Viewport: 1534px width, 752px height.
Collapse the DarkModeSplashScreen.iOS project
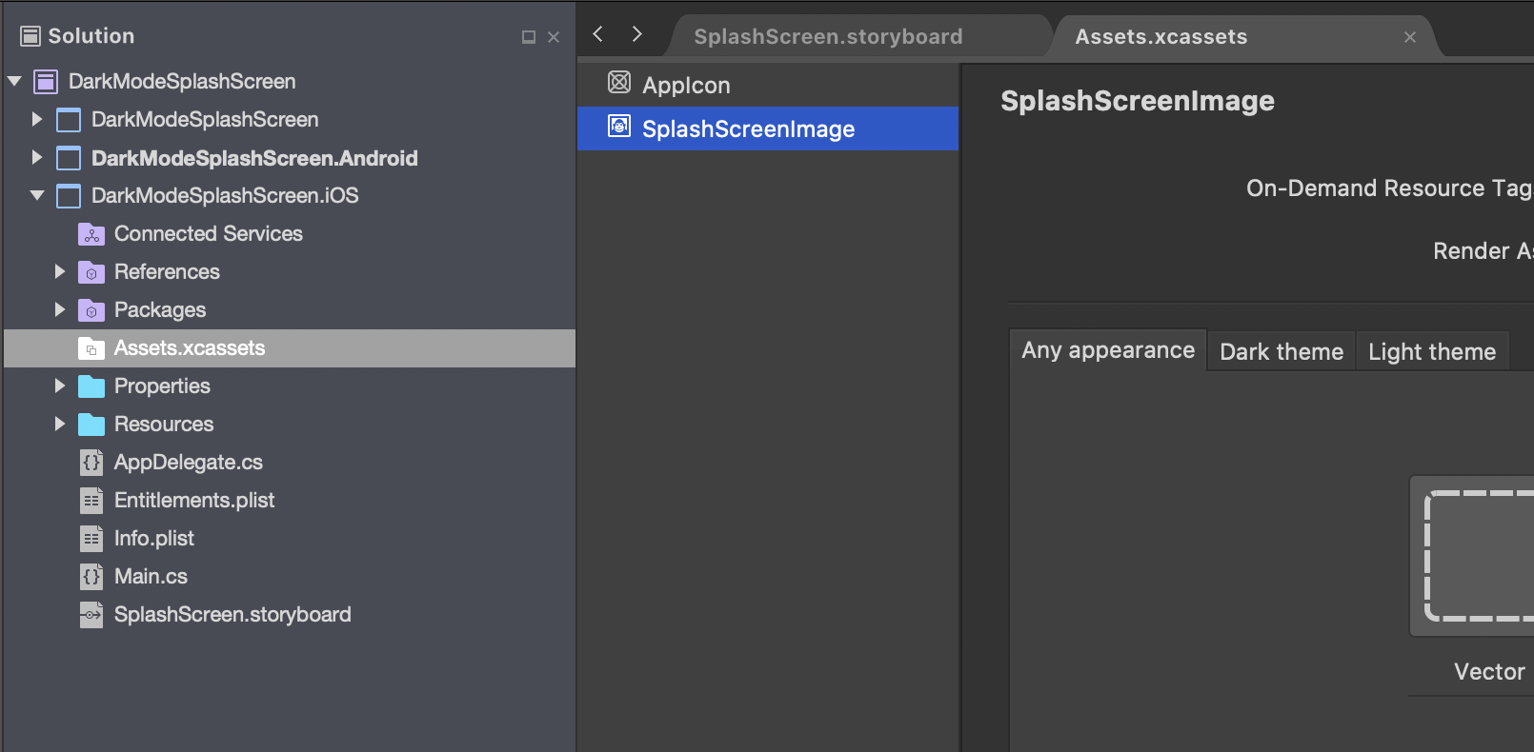(37, 195)
